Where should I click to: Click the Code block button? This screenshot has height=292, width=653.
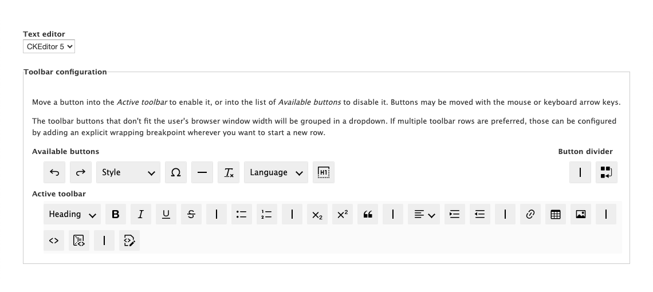point(78,240)
